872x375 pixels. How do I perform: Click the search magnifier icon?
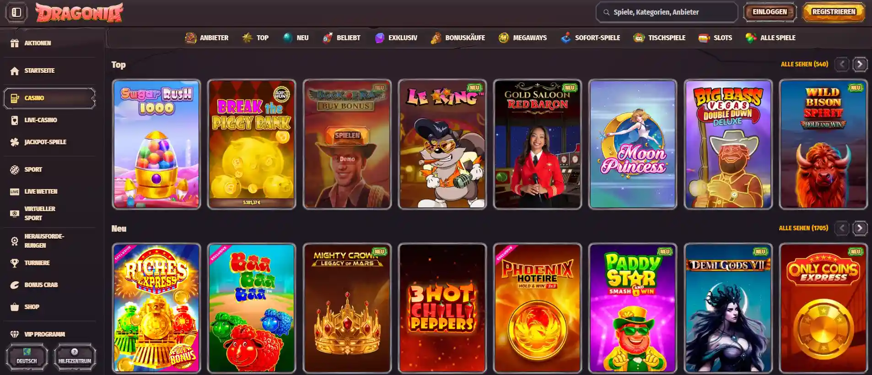pos(606,12)
